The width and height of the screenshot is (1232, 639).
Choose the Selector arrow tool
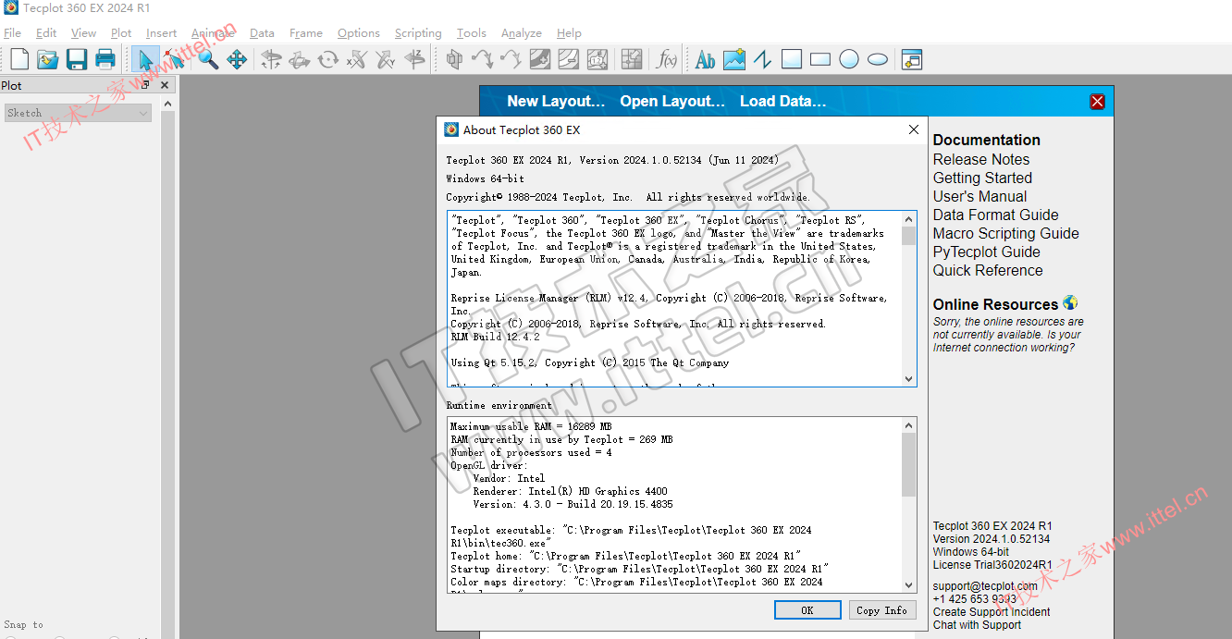click(x=145, y=60)
